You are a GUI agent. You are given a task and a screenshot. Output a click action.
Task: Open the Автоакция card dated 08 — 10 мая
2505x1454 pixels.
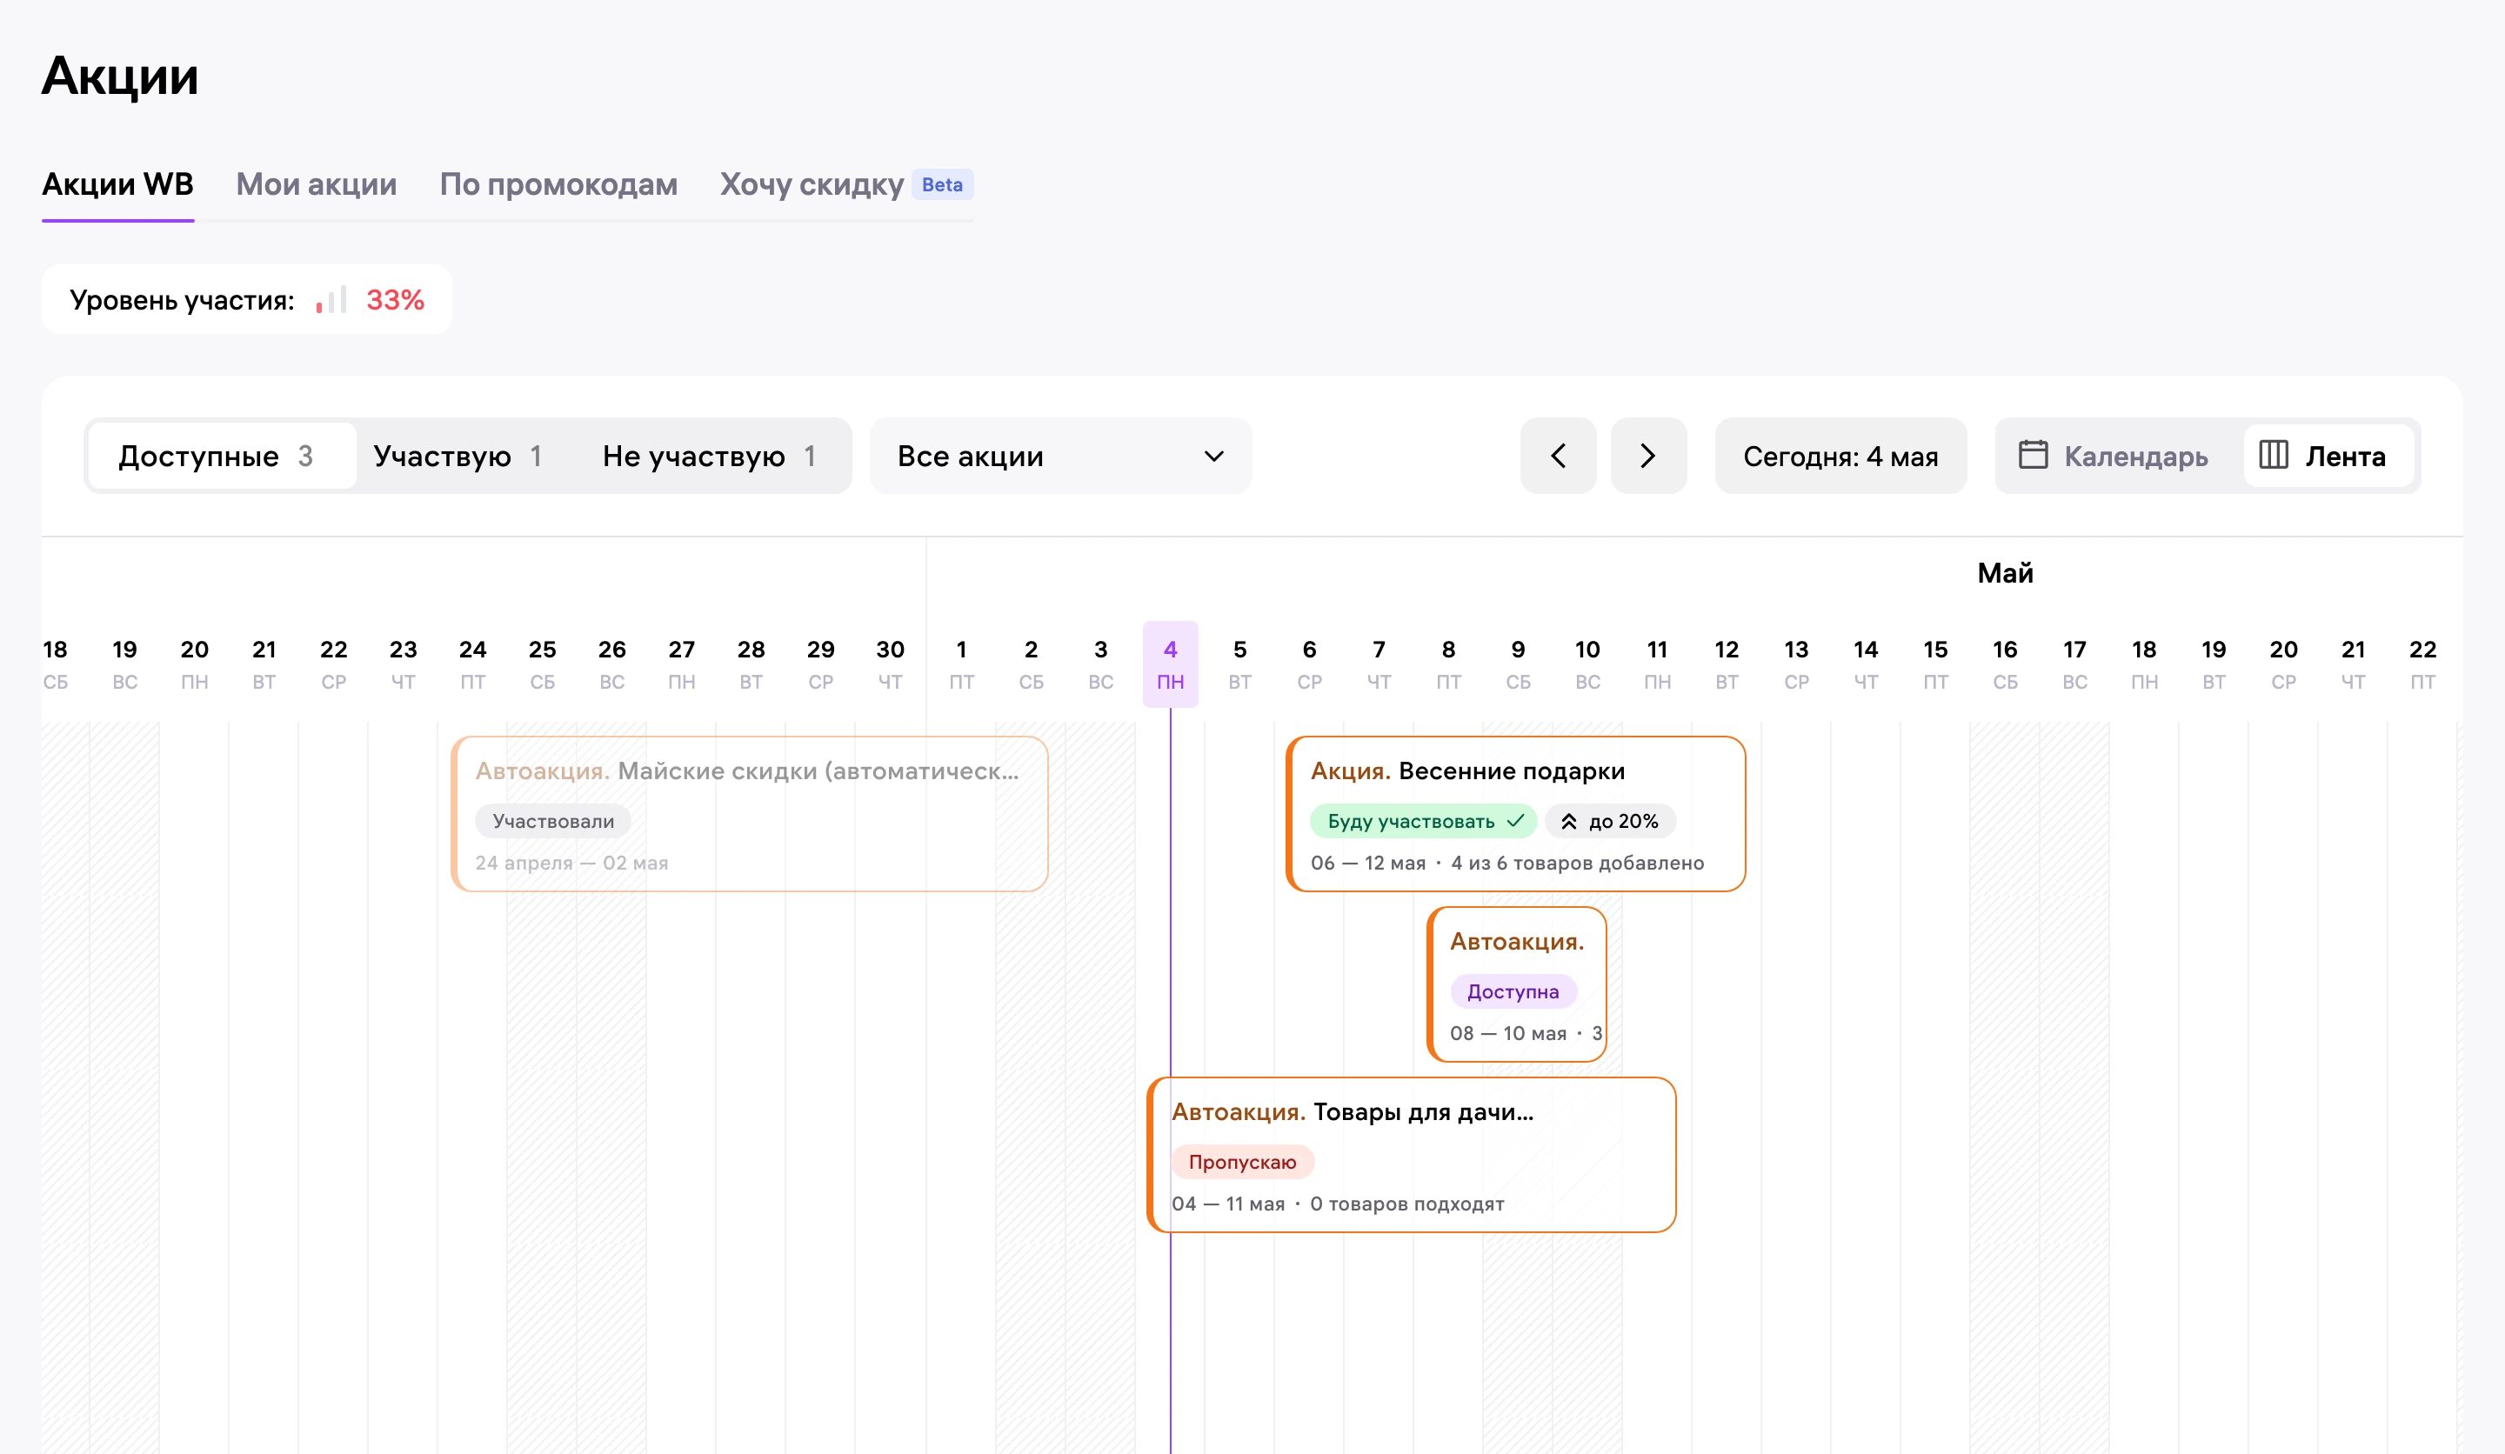tap(1517, 984)
